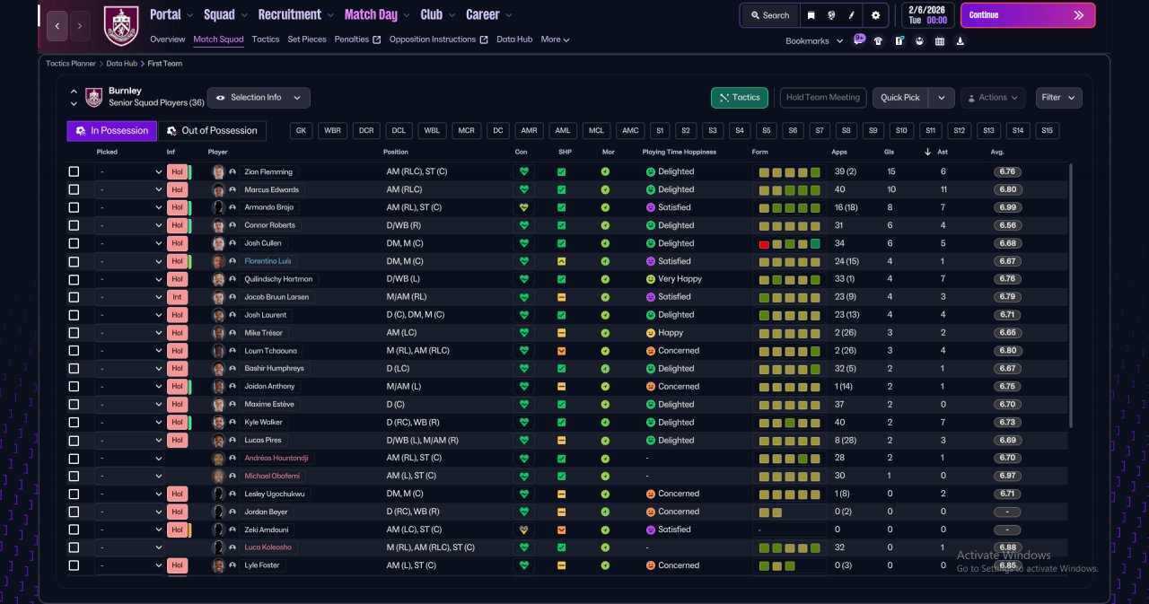Expand the Filter dropdown
1149x604 pixels.
tap(1059, 97)
